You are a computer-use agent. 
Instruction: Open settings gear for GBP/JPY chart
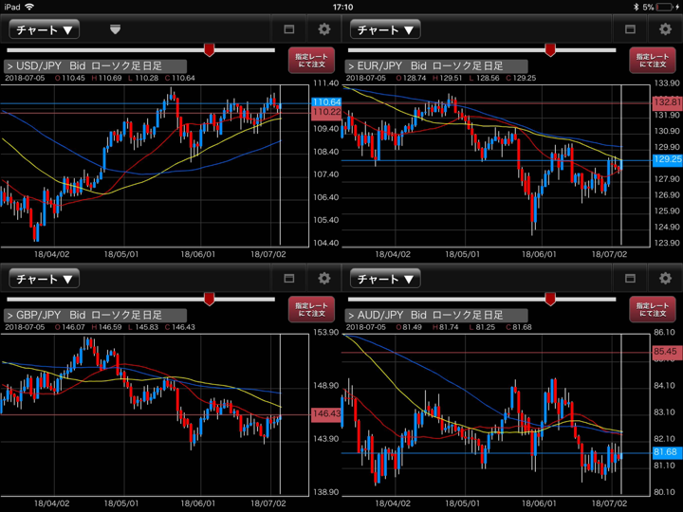pyautogui.click(x=324, y=279)
